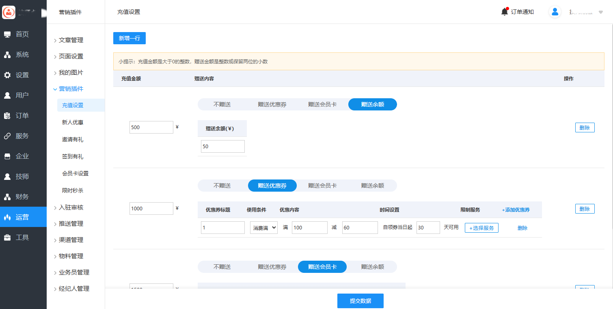Open account dropdown arrow at top right
The image size is (613, 309).
601,12
